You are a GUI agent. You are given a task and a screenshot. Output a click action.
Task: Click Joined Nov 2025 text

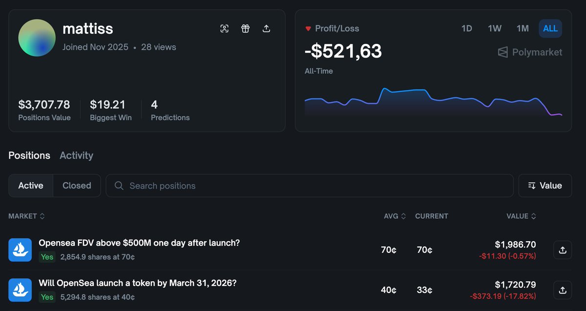pos(95,47)
